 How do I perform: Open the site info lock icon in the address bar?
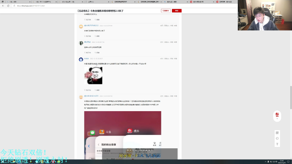[14, 6]
